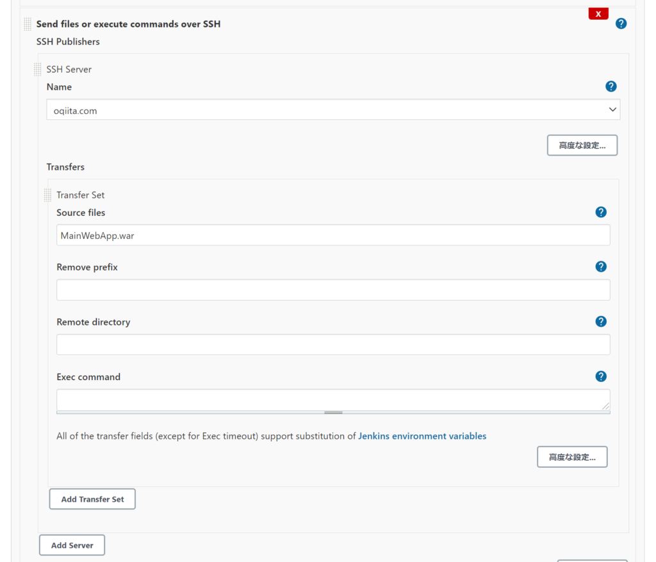Click the Source files field containing MainWebApp.war

(x=333, y=235)
